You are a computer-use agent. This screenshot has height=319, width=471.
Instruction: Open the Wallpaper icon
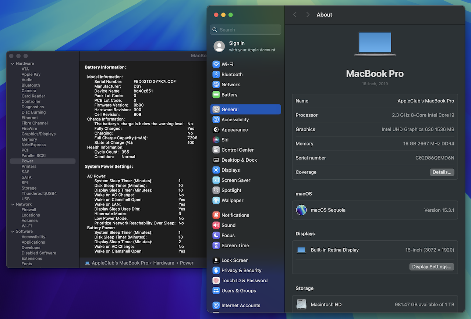pyautogui.click(x=216, y=200)
